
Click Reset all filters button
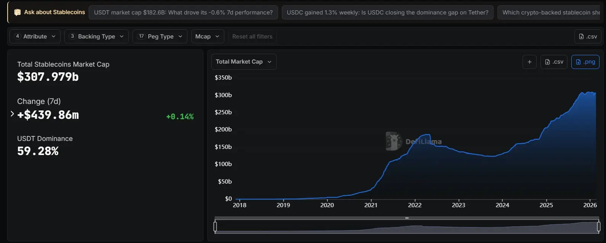tap(252, 37)
